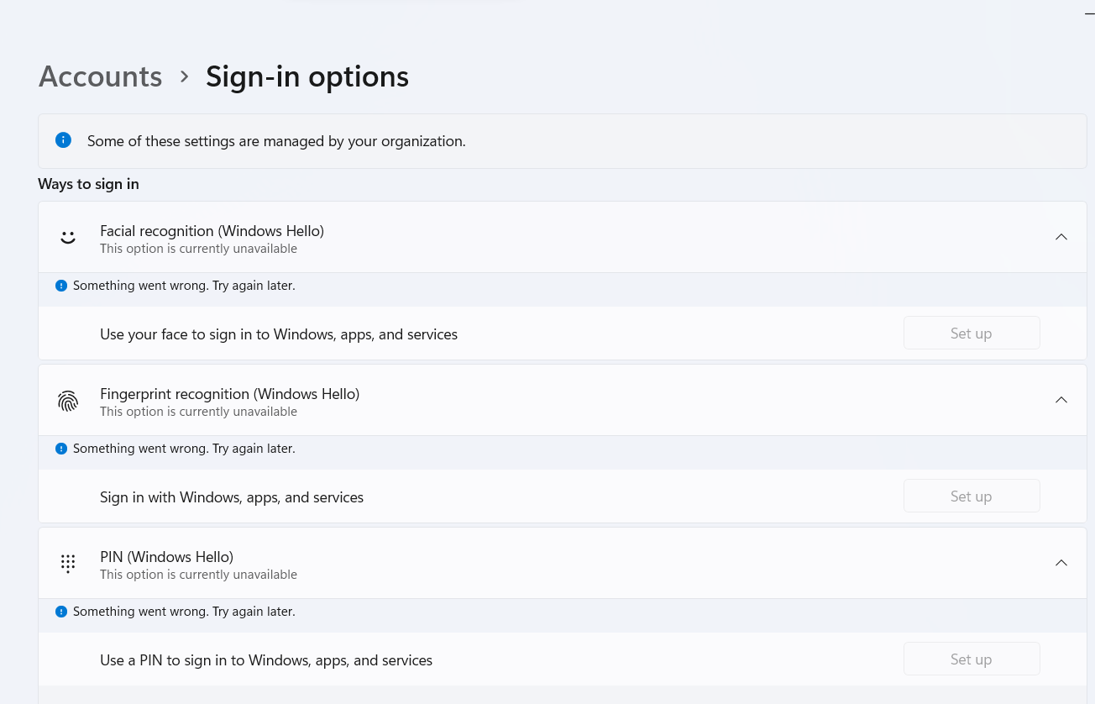1095x704 pixels.
Task: Collapse the PIN (Windows Hello) section chevron
Action: (1061, 563)
